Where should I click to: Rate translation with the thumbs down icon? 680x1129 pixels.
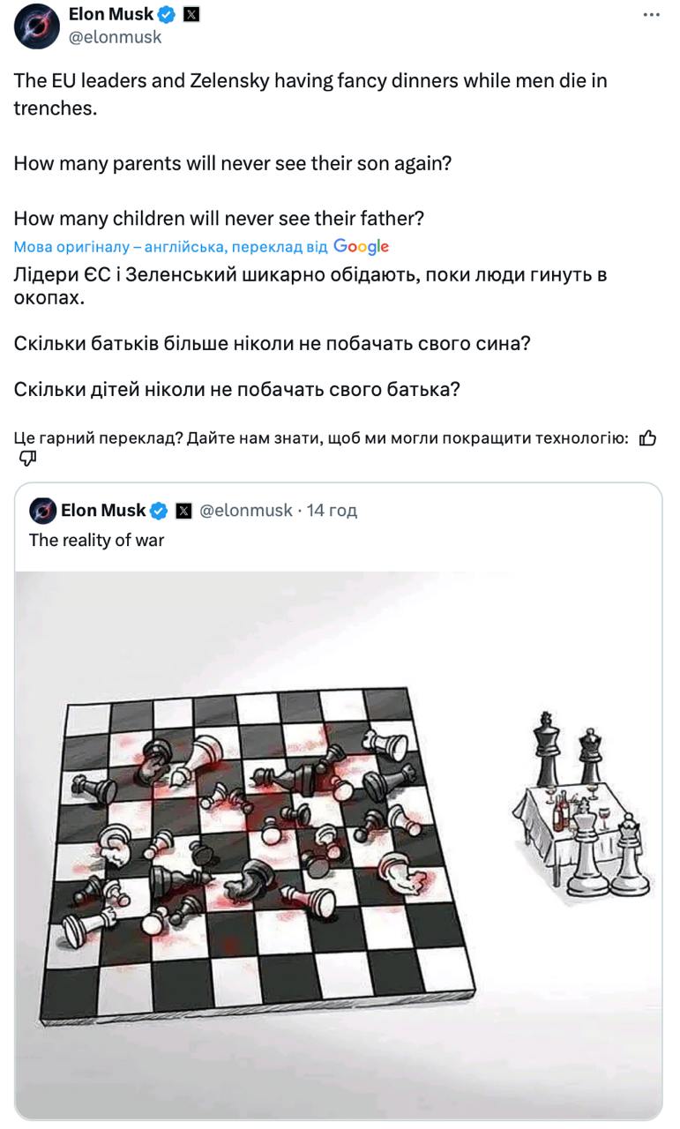[26, 459]
